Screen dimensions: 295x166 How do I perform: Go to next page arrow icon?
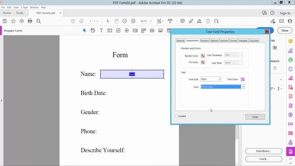pyautogui.click(x=81, y=21)
